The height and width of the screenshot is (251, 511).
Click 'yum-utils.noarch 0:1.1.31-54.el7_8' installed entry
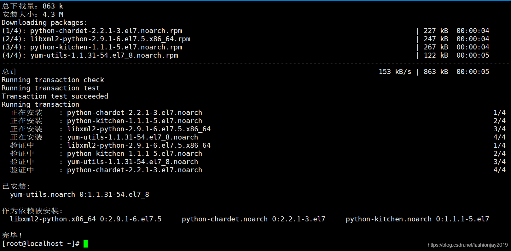pos(80,195)
